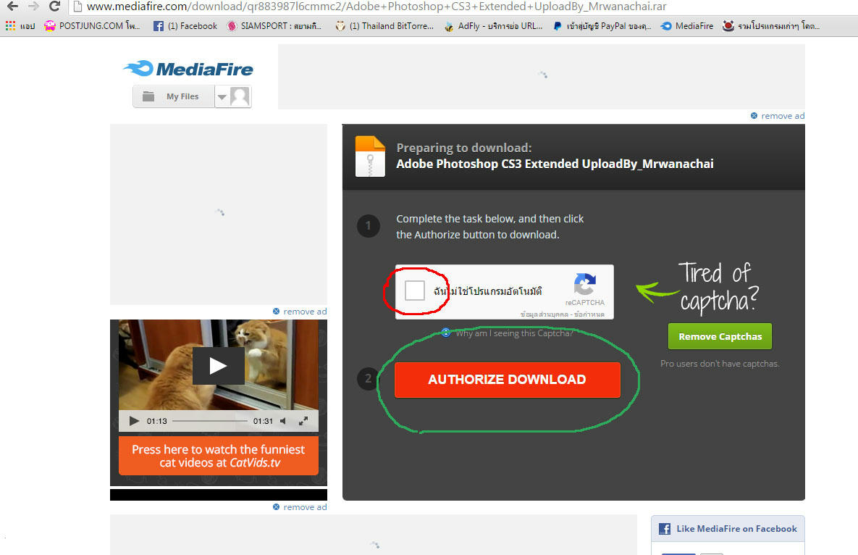Viewport: 858px width, 555px height.
Task: Click the green Remove Captchas button
Action: point(720,336)
